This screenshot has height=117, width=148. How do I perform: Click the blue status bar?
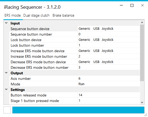coord(78,110)
